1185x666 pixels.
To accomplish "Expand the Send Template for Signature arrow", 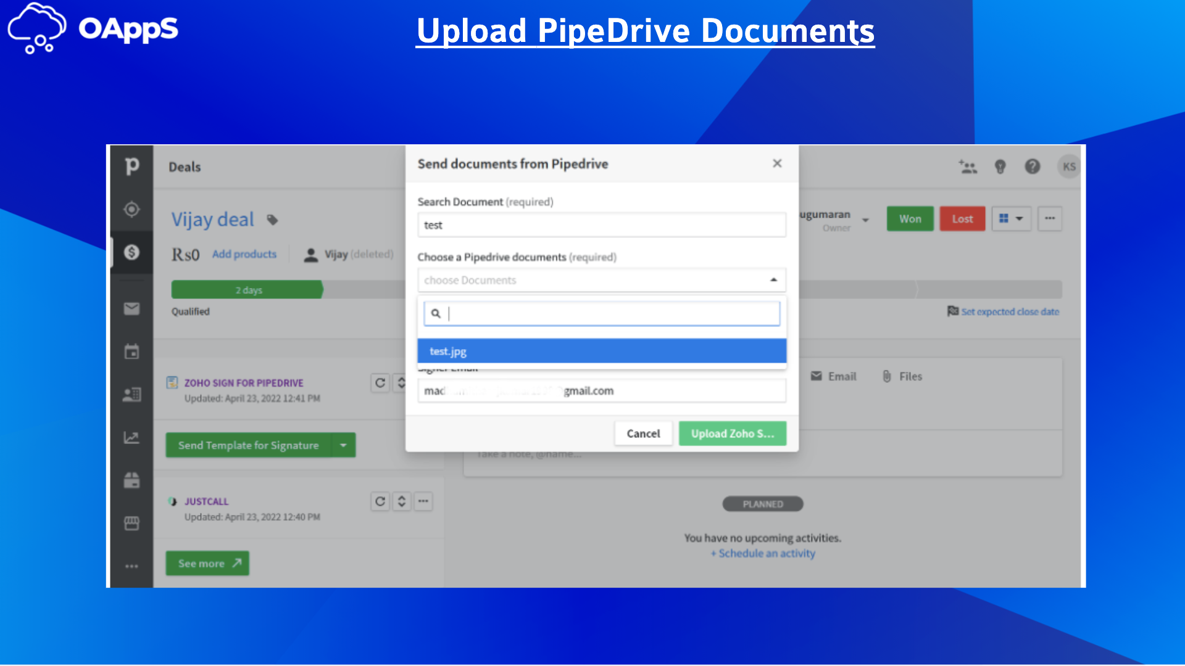I will (344, 445).
